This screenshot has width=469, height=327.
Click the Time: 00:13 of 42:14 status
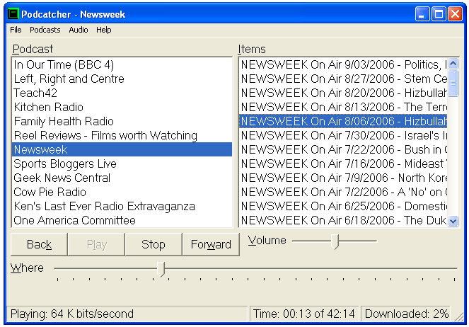coord(304,314)
